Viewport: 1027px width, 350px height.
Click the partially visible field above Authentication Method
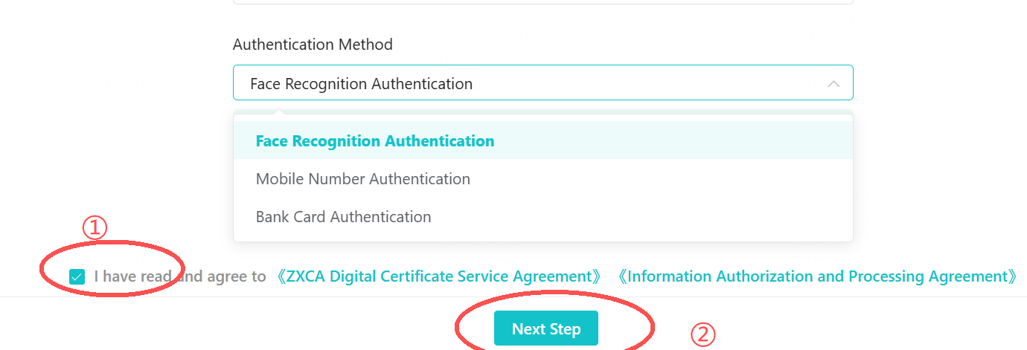point(543,2)
